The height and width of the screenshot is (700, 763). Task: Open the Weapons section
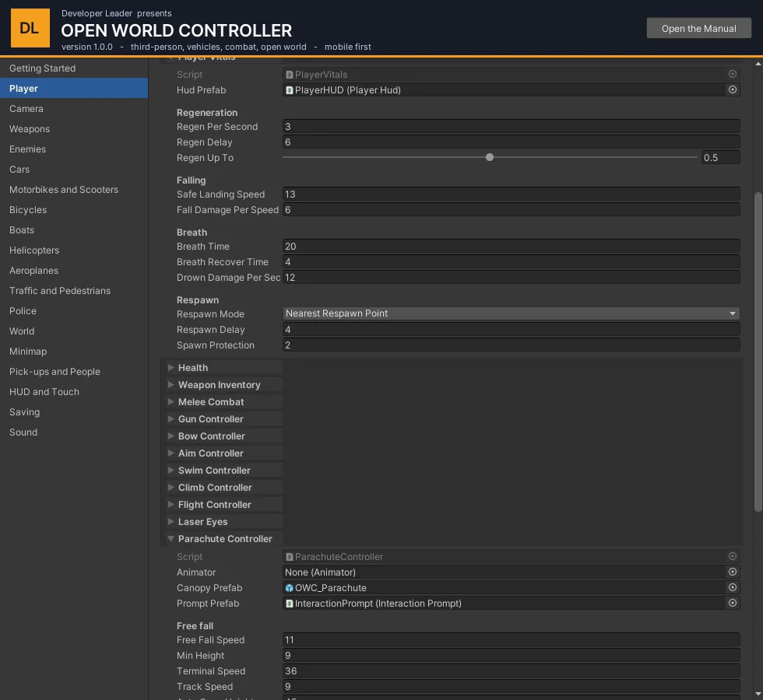pyautogui.click(x=74, y=129)
